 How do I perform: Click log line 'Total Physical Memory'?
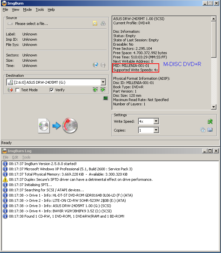coord(68,174)
